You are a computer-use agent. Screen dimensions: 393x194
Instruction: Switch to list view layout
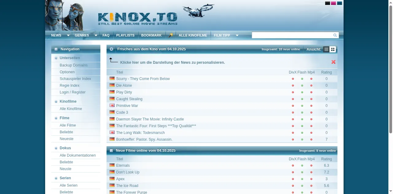tap(326, 49)
